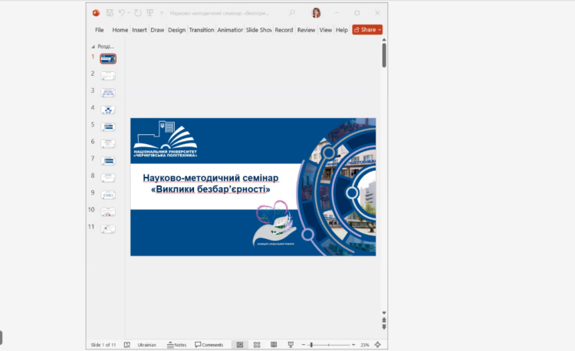Click the zoom slider handle
Image resolution: width=575 pixels, height=351 pixels.
(311, 345)
